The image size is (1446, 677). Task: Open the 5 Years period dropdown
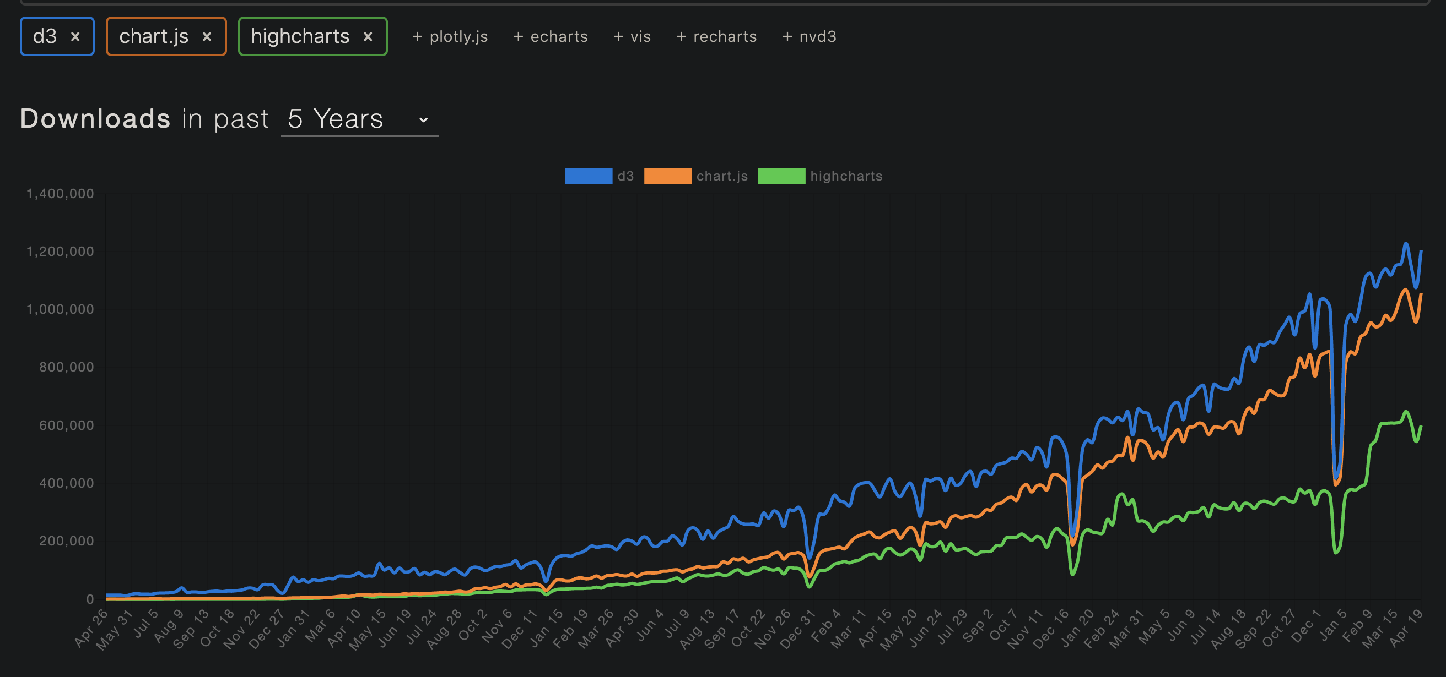(336, 119)
